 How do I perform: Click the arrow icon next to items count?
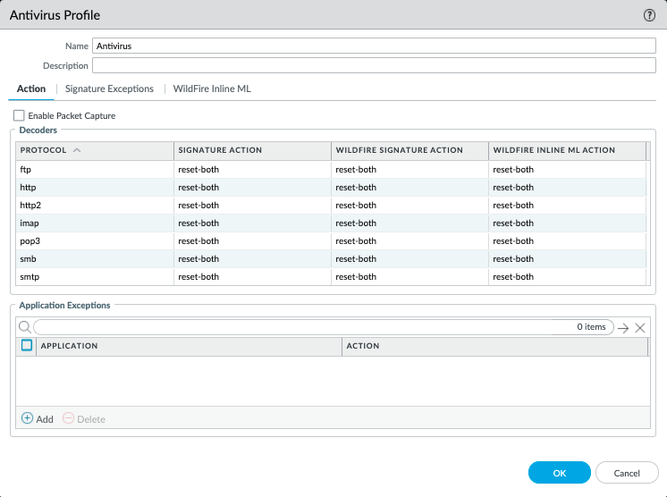(x=623, y=328)
